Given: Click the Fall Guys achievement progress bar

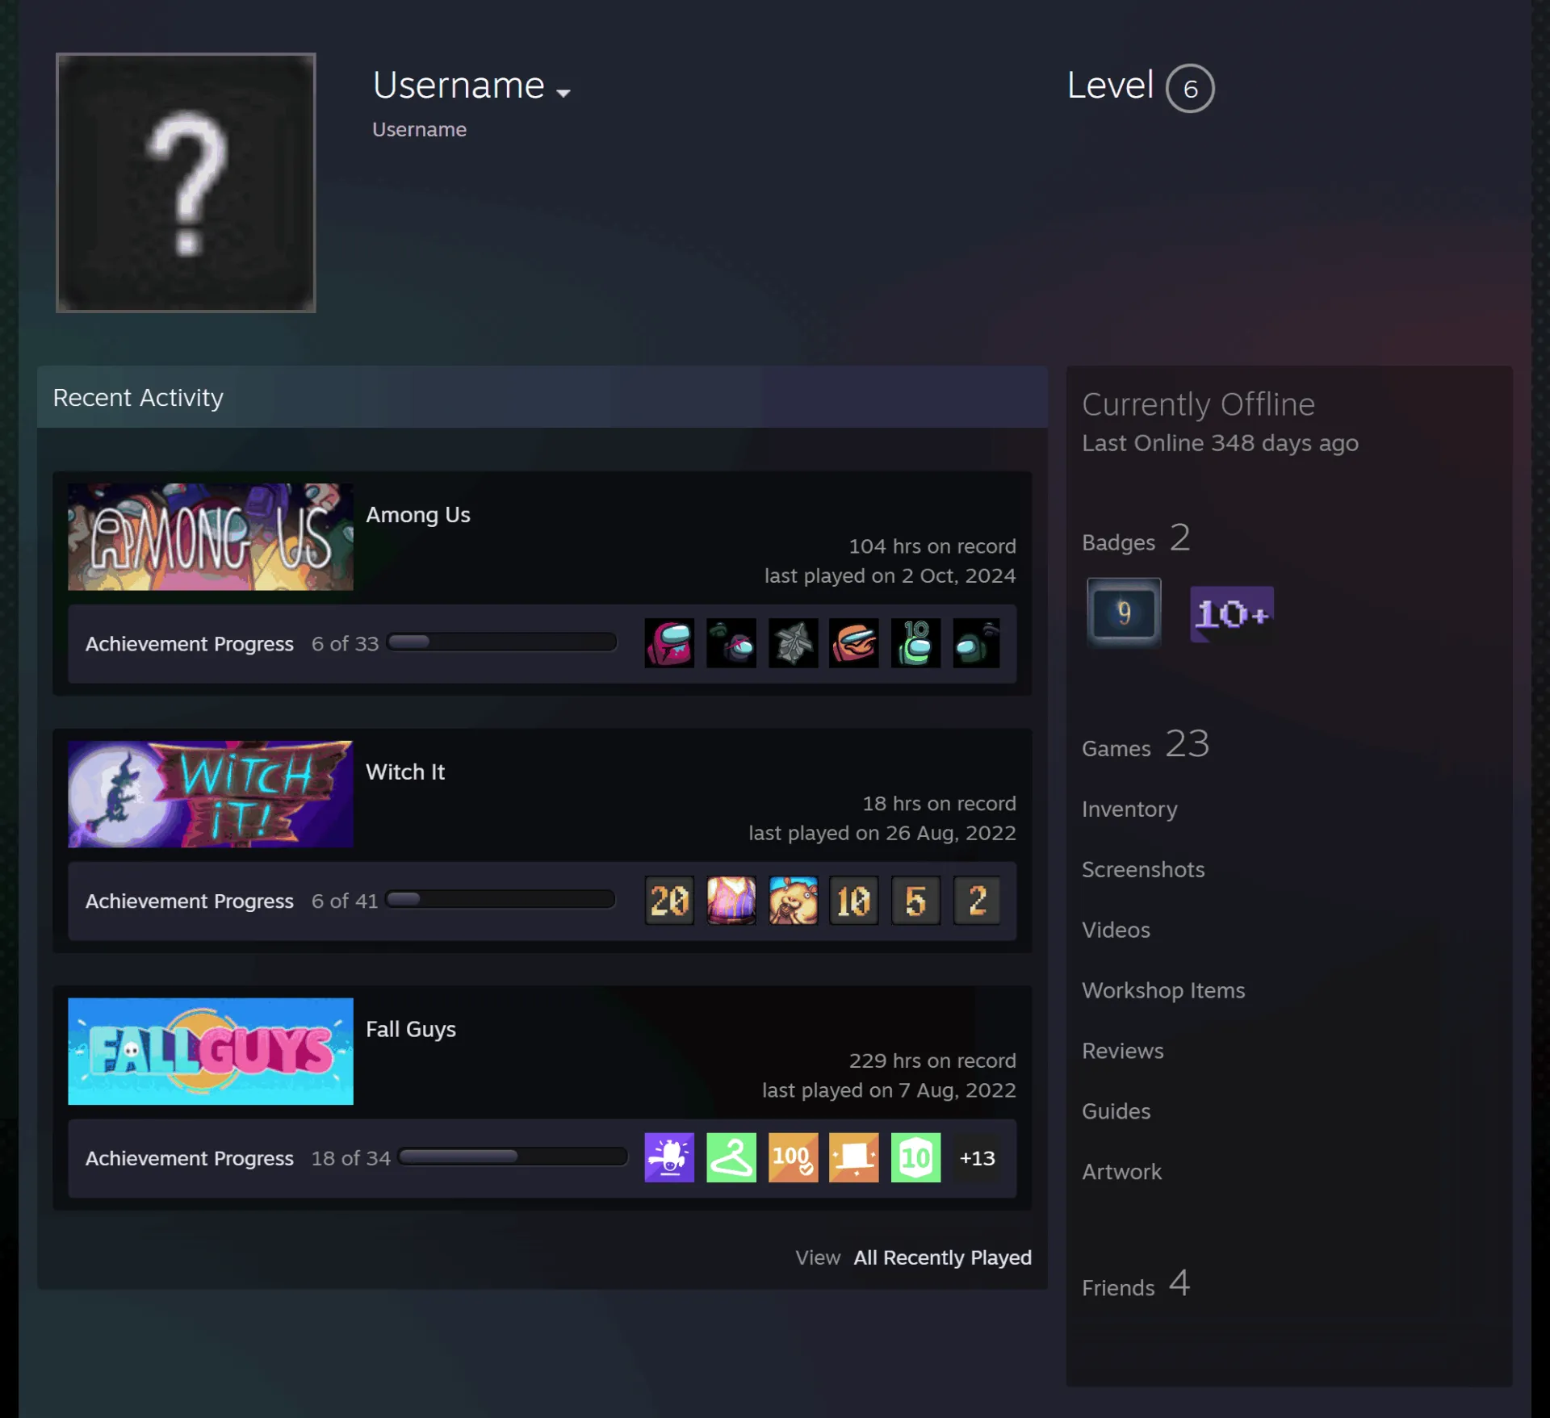Looking at the screenshot, I should point(513,1157).
